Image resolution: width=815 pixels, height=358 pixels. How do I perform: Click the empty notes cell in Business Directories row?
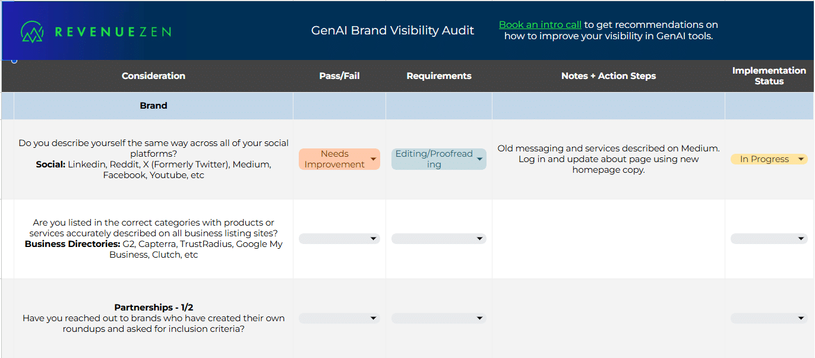pyautogui.click(x=608, y=239)
